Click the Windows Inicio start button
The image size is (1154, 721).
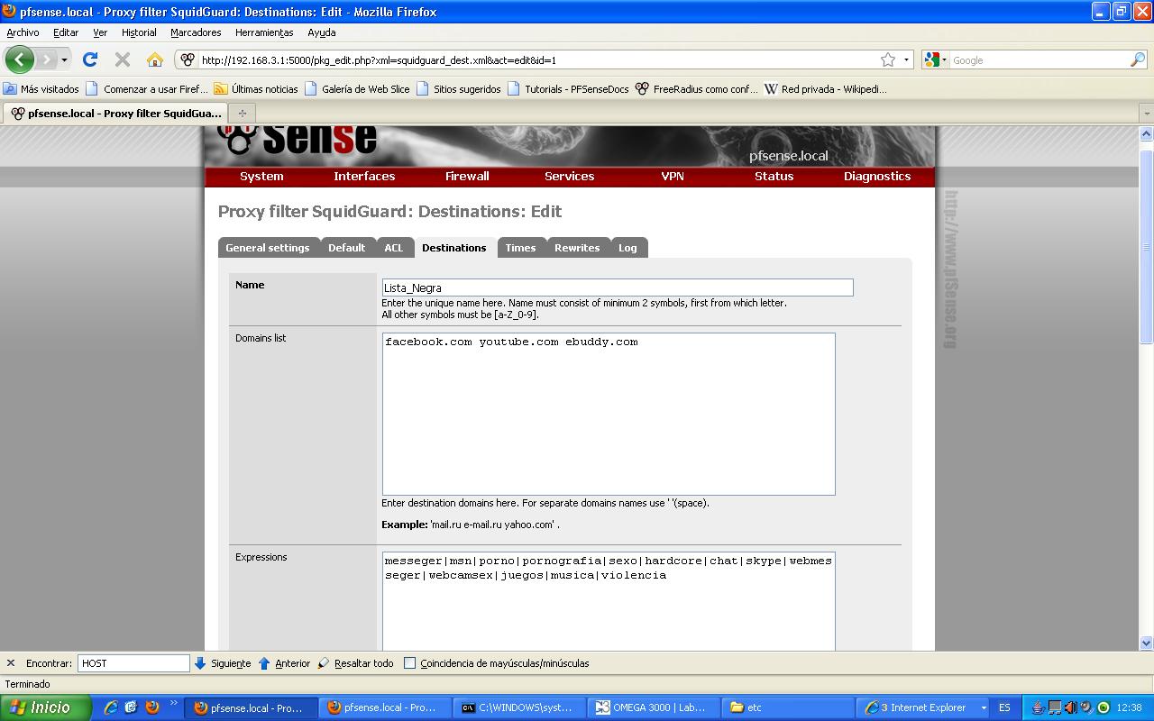(x=45, y=707)
